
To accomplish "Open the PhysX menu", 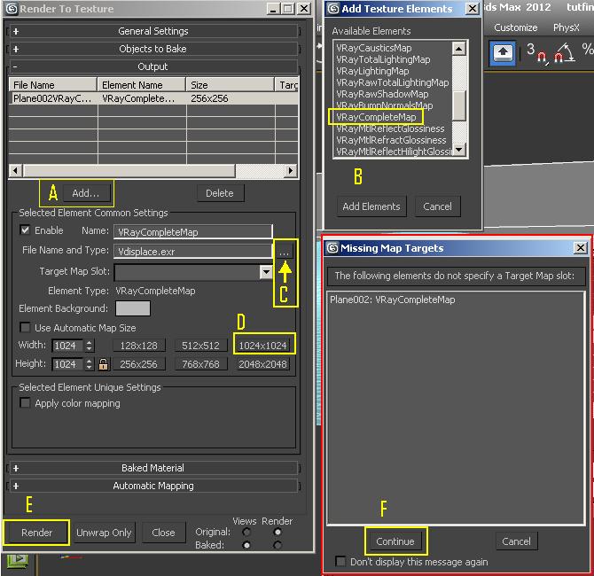I will coord(567,27).
